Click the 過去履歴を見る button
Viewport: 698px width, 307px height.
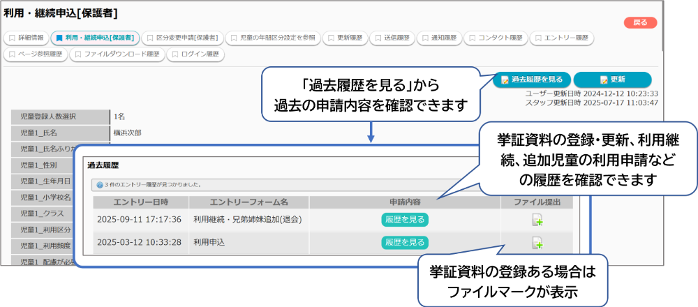click(x=530, y=80)
